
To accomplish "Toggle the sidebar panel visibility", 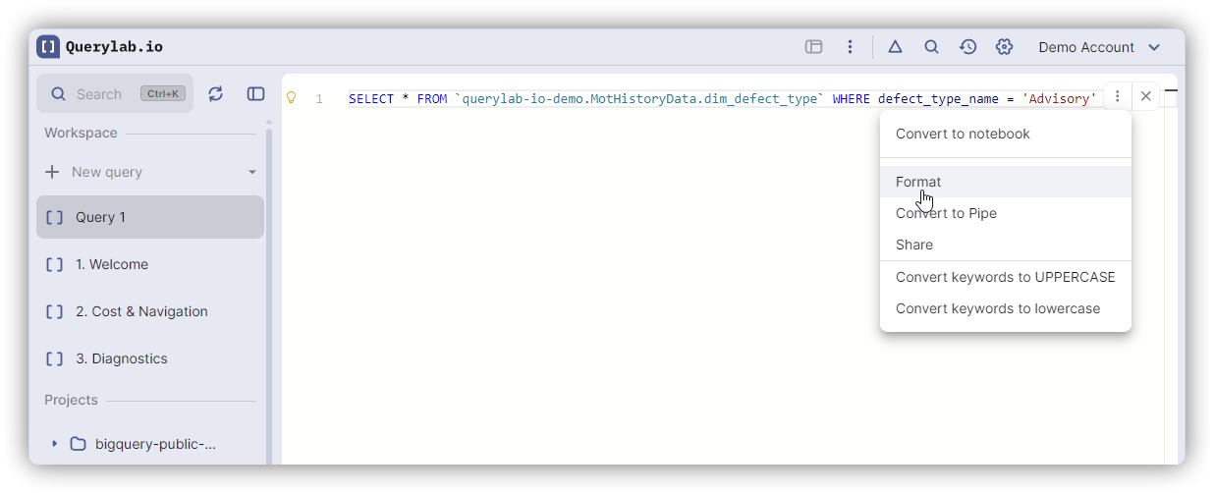I will click(255, 94).
